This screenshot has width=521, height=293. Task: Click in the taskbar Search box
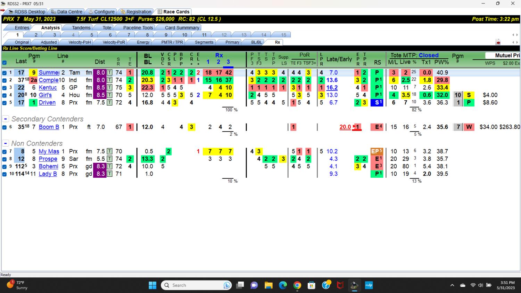196,285
